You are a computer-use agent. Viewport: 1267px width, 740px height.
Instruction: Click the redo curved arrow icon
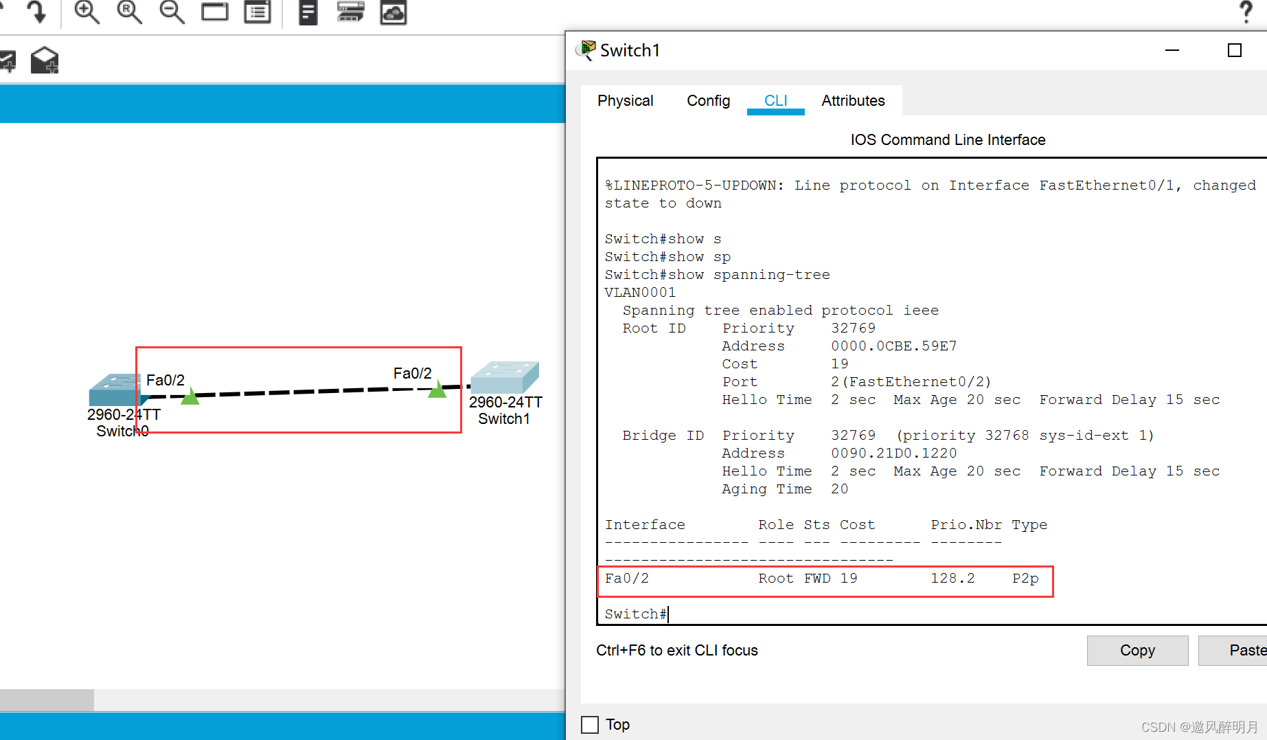(37, 12)
